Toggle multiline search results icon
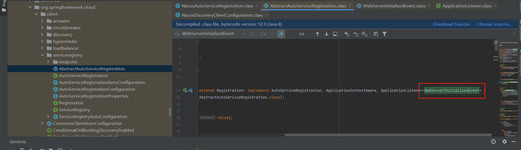Viewport: 521px width, 150px height. (376, 34)
